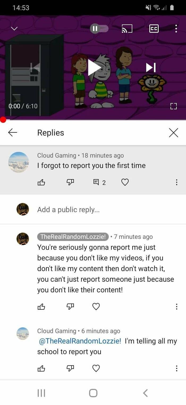Dislike TheRealRandomLozzie's reply
This screenshot has height=405, width=186.
pyautogui.click(x=70, y=307)
